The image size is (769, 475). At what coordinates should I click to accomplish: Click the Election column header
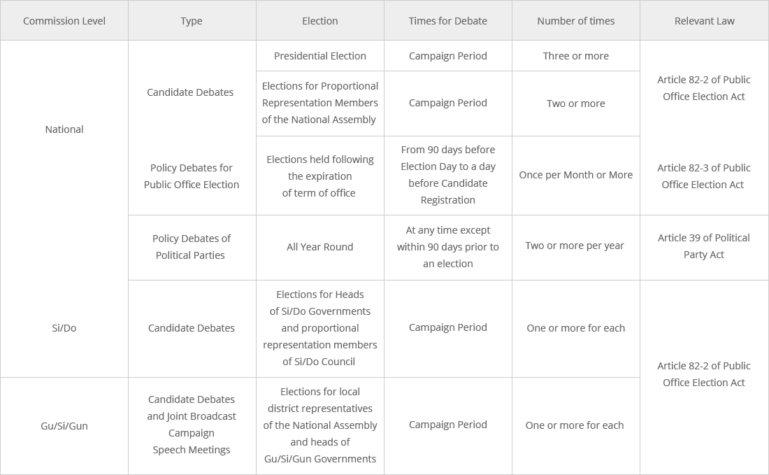coord(320,21)
